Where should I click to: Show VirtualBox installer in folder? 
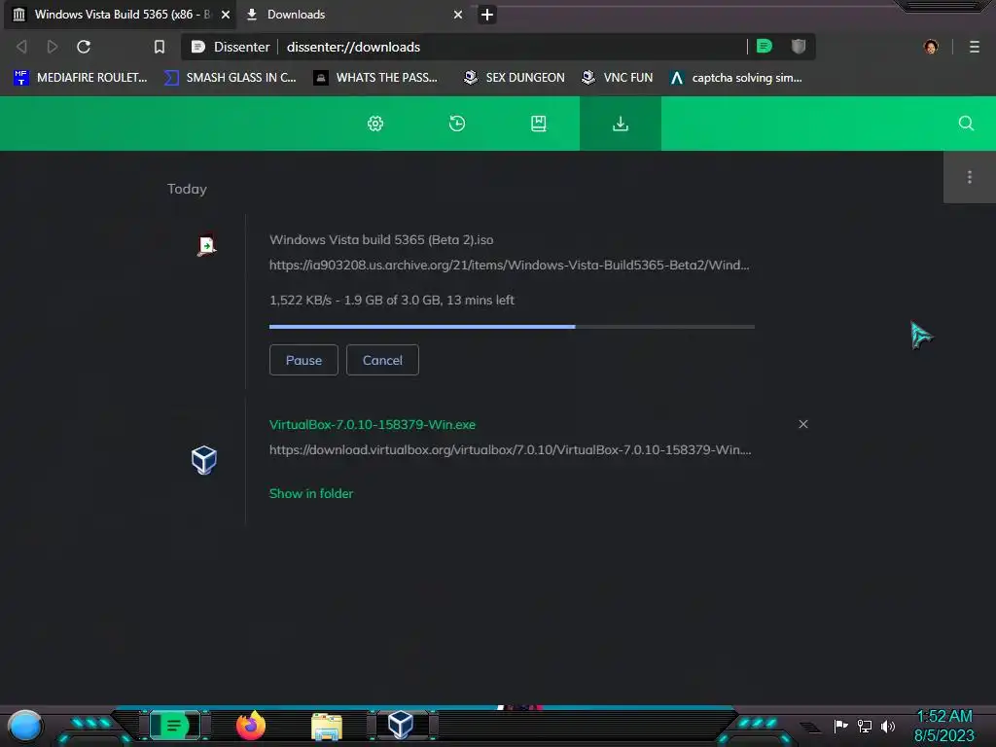click(x=311, y=493)
